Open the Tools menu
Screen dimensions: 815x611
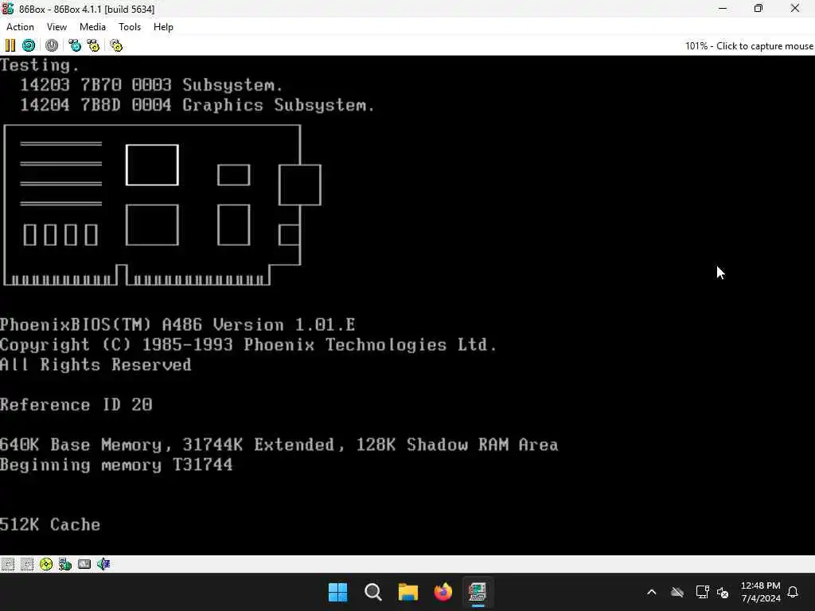[130, 27]
